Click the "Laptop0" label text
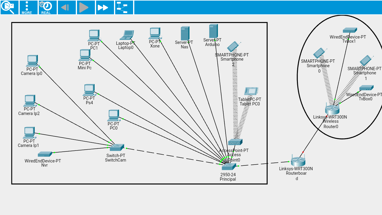The image size is (382, 215). pyautogui.click(x=126, y=47)
